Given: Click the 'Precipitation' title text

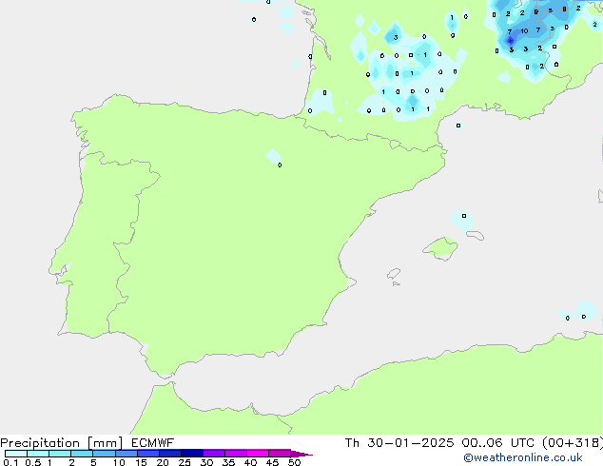Looking at the screenshot, I should tap(40, 443).
